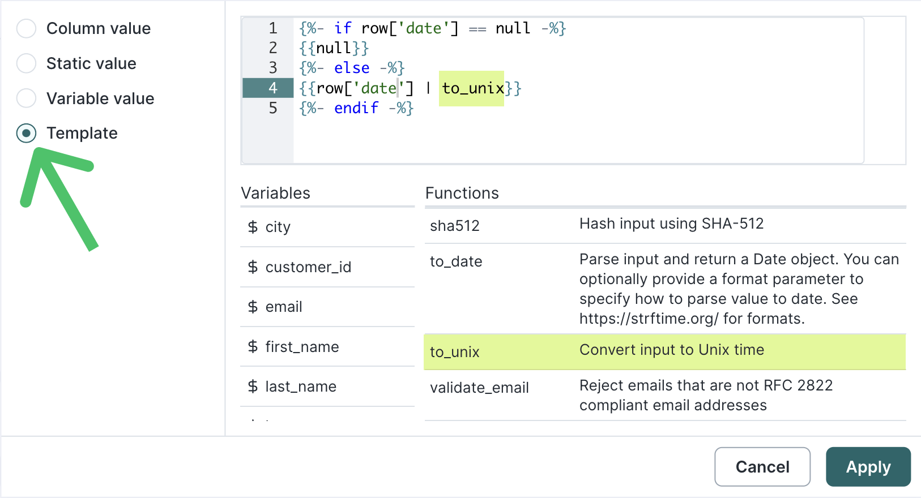Place cursor on the endif code line

pyautogui.click(x=356, y=108)
